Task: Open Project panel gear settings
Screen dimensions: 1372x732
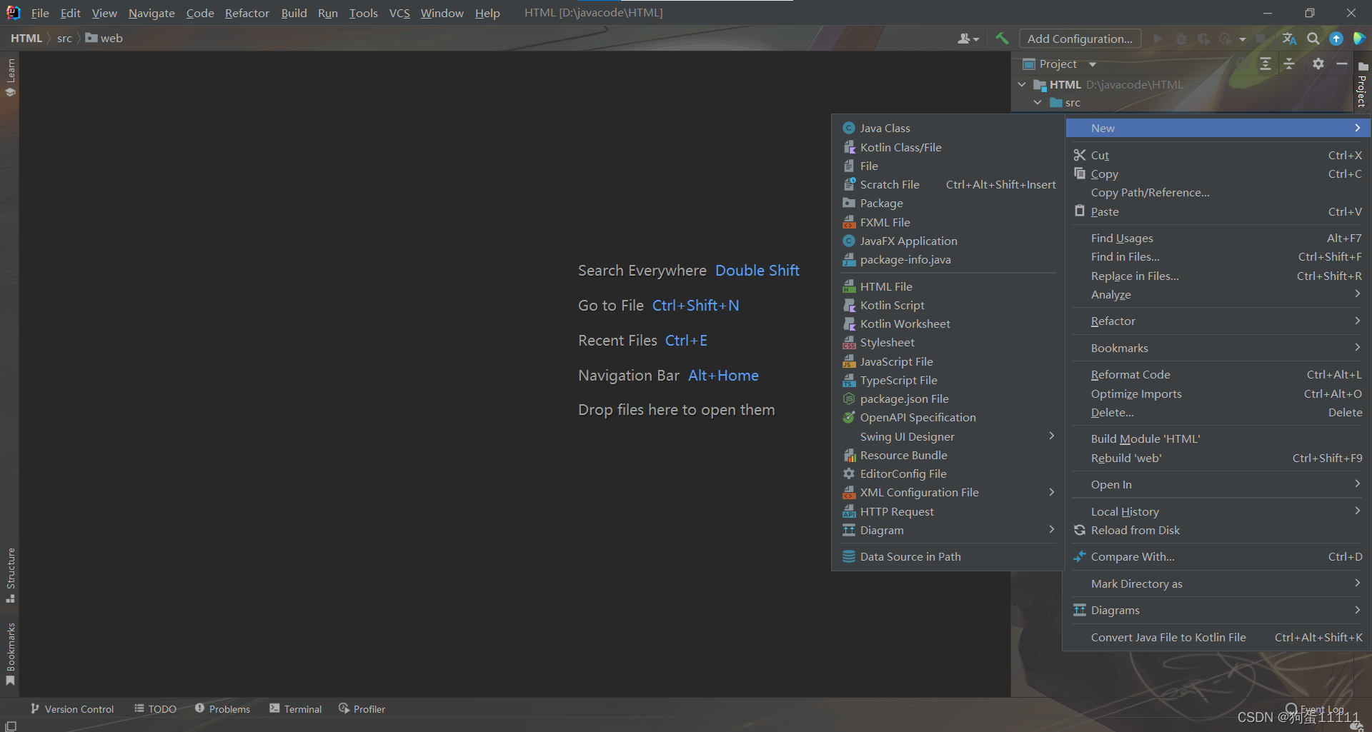Action: (1318, 64)
